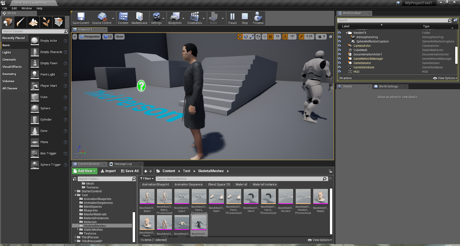
Task: Select the Paint mode brush icon
Action: point(21,22)
